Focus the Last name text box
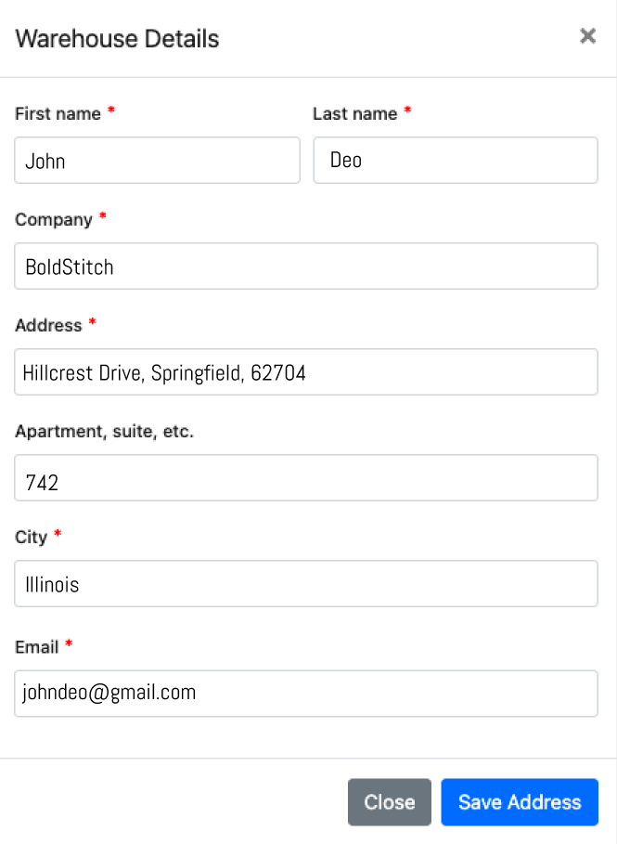 (x=456, y=161)
